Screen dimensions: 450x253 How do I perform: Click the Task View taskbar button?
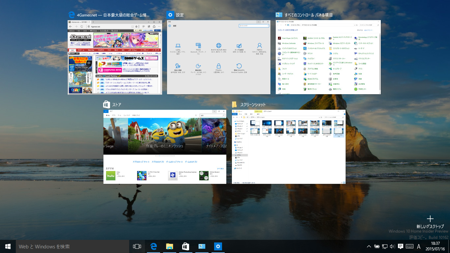[x=137, y=246]
